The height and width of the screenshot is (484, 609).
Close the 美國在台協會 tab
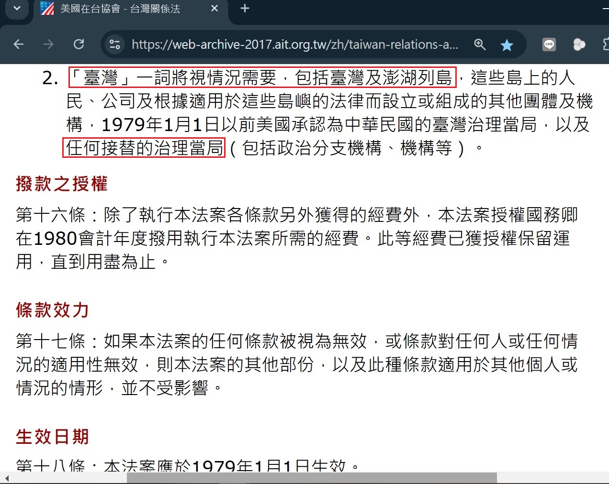click(214, 9)
